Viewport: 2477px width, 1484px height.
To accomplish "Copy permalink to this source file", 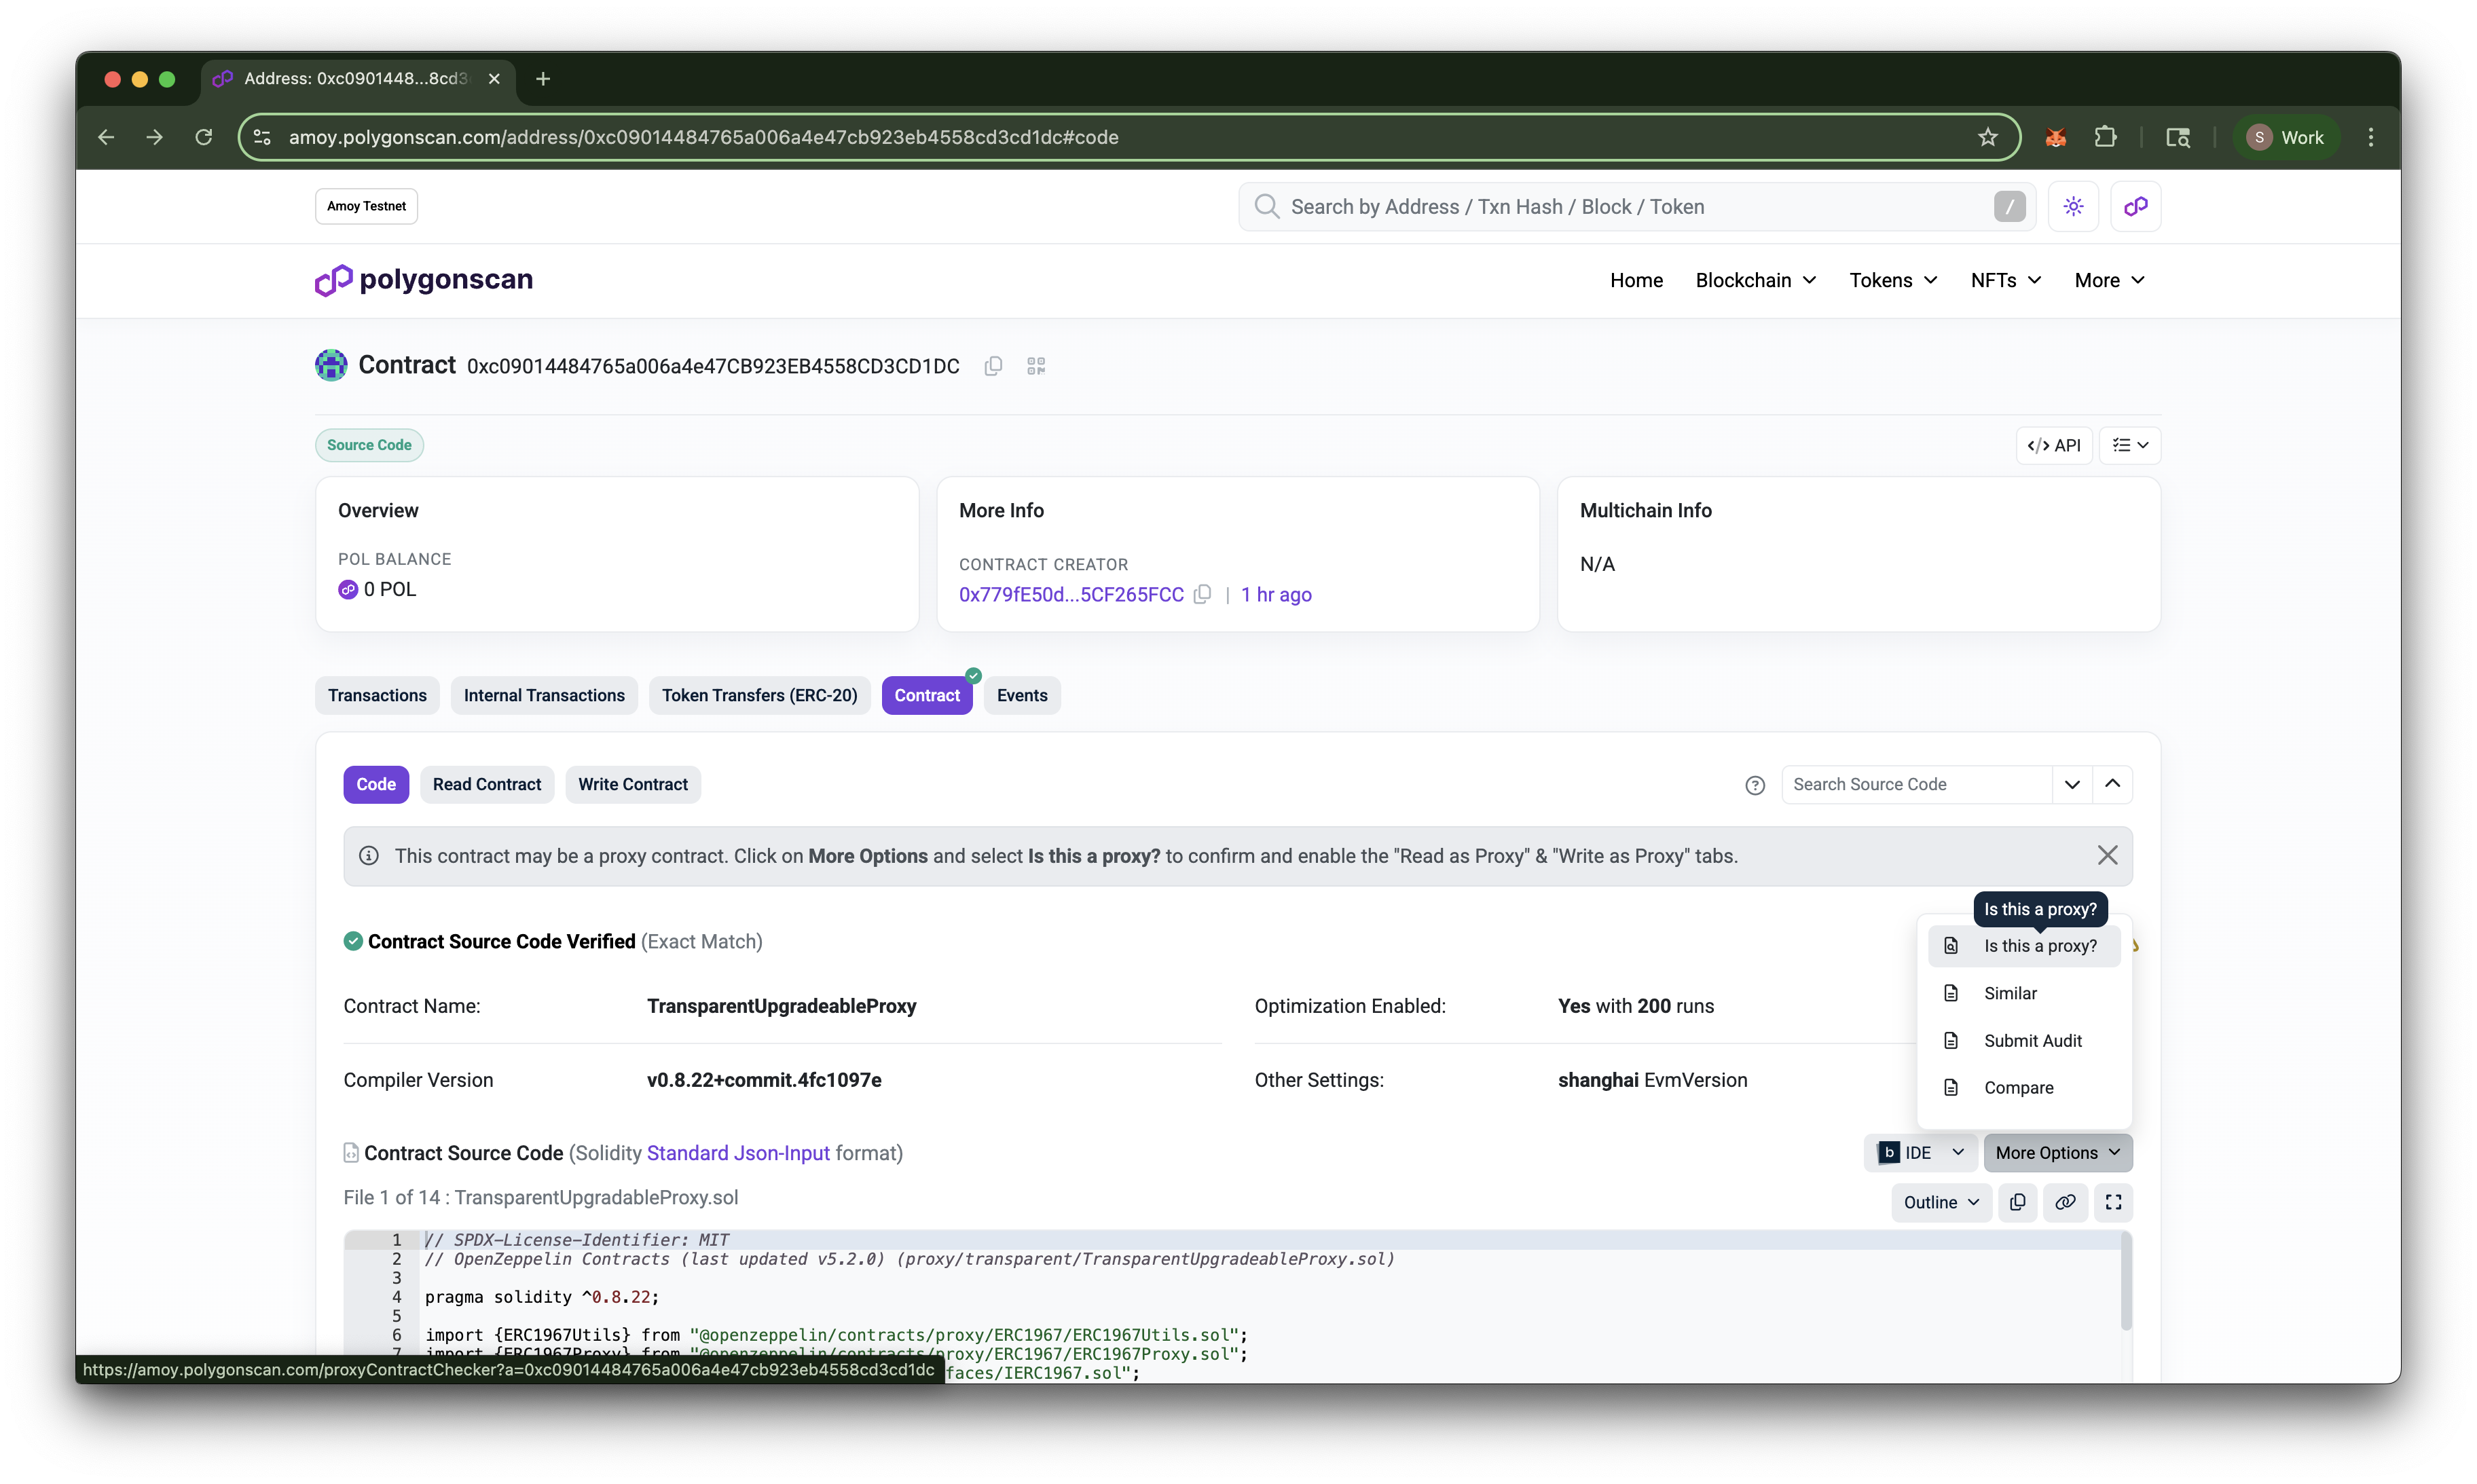I will (2065, 1202).
